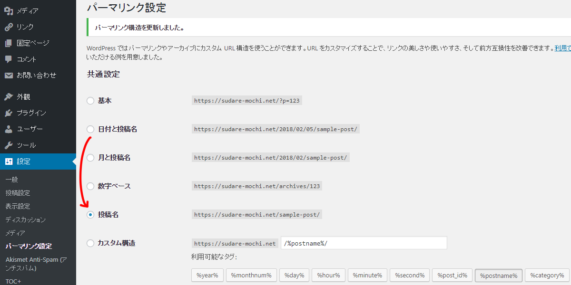The image size is (571, 285).
Task: Select the 日付と投稿名 radio option
Action: (x=90, y=129)
